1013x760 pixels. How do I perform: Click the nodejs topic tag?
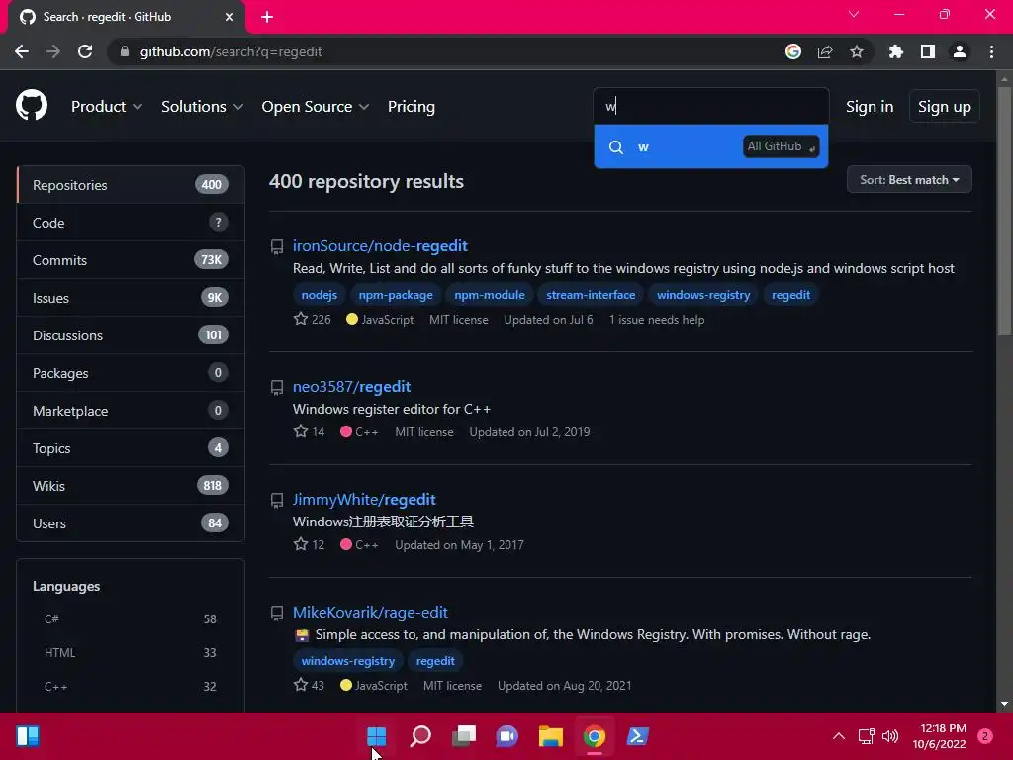(320, 295)
